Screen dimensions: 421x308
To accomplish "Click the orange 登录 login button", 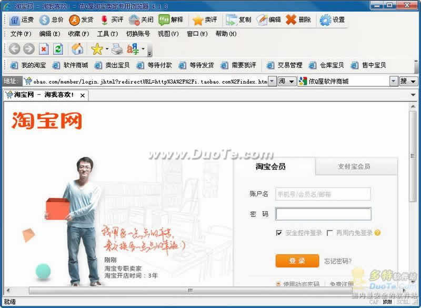I will pyautogui.click(x=297, y=261).
